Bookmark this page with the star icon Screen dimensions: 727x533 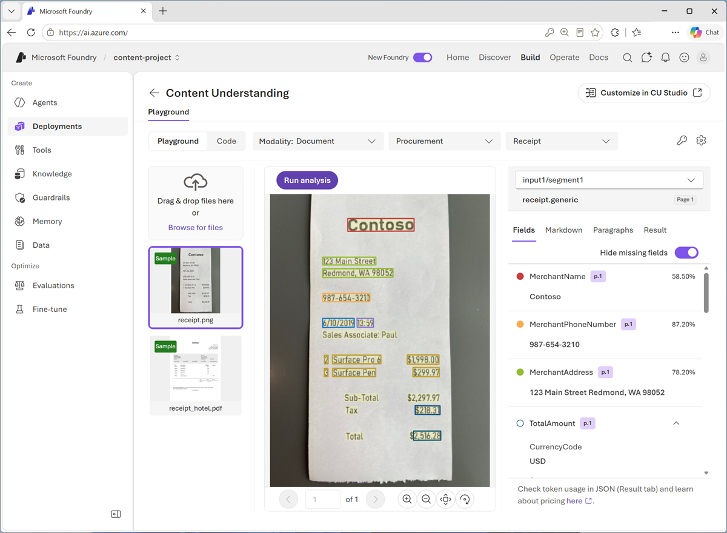click(x=595, y=33)
